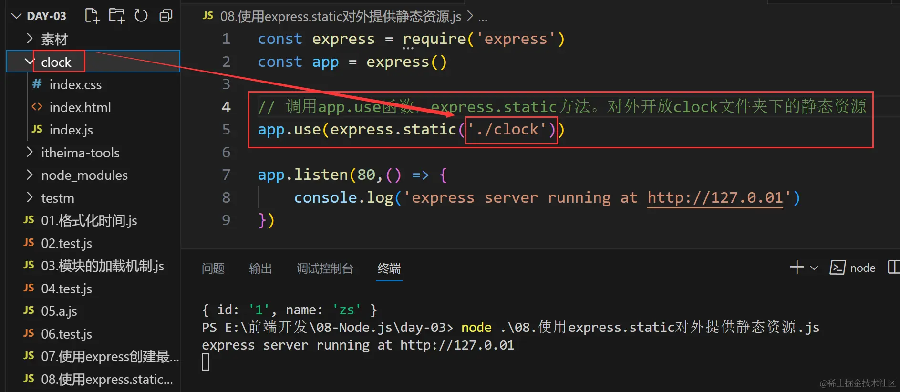
Task: Create a new folder in explorer
Action: pyautogui.click(x=116, y=16)
